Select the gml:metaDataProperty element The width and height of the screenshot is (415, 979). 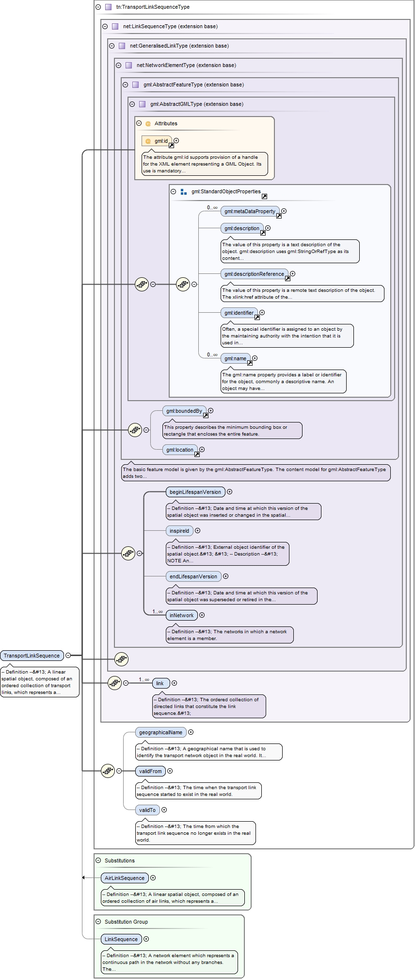click(250, 211)
